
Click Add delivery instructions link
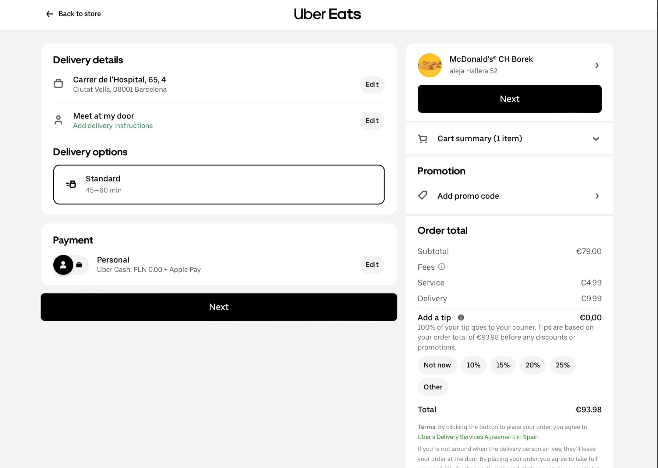coord(113,126)
